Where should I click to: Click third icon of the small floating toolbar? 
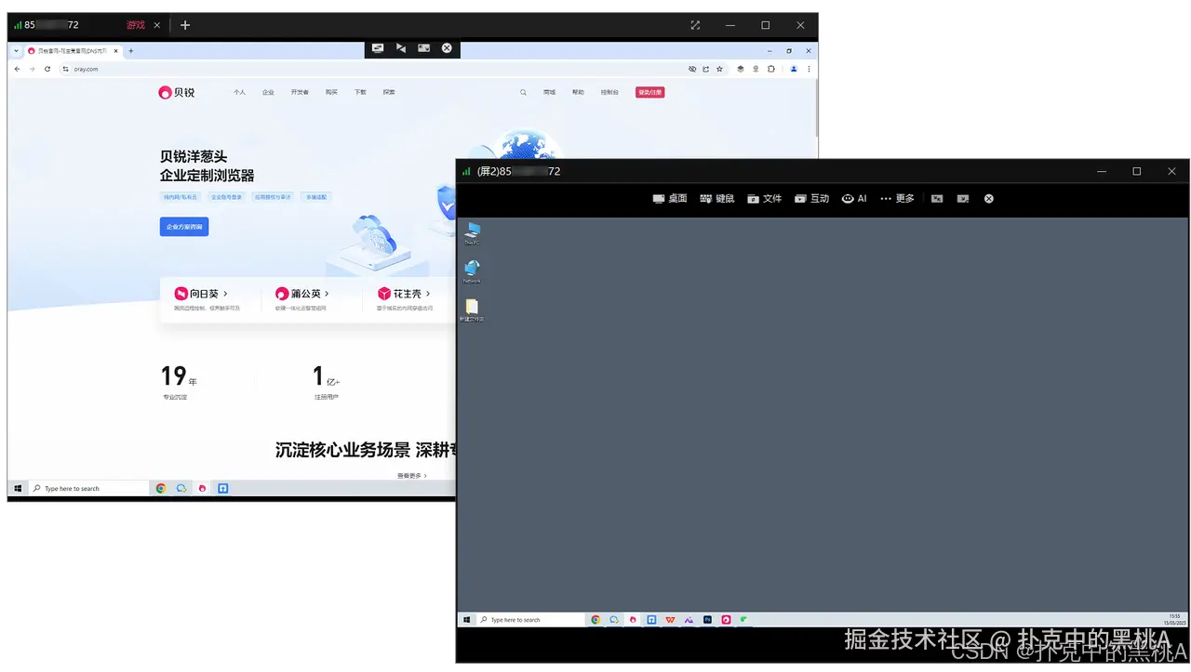click(424, 48)
